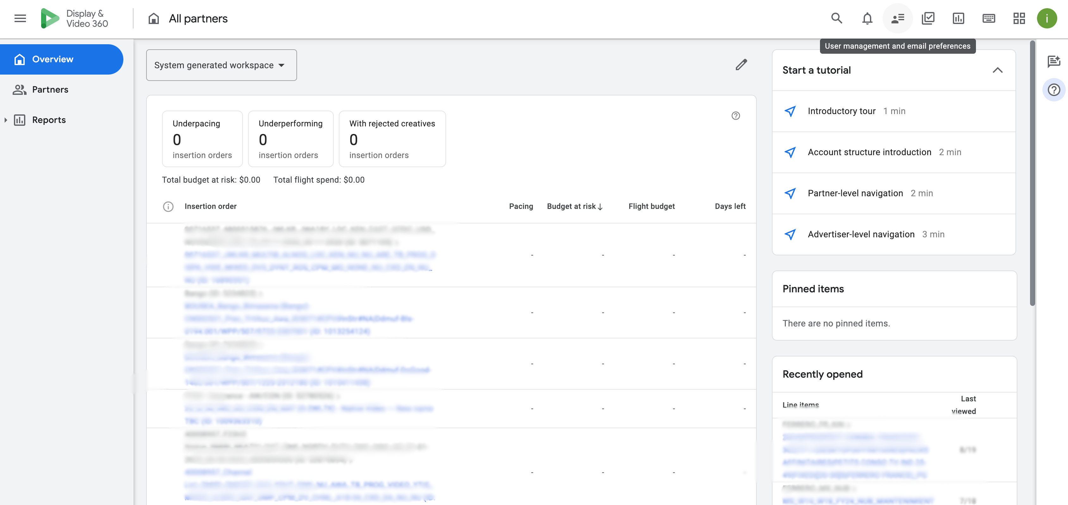This screenshot has width=1068, height=505.
Task: Click the With rejected creatives card
Action: [392, 139]
